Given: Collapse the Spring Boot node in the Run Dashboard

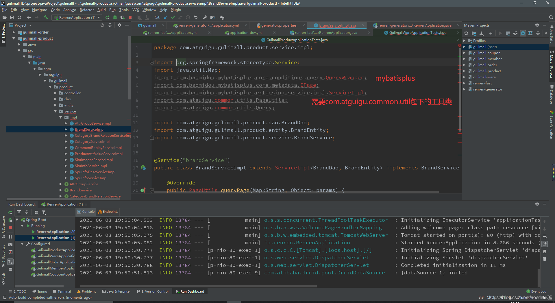Looking at the screenshot, I should click(x=17, y=219).
